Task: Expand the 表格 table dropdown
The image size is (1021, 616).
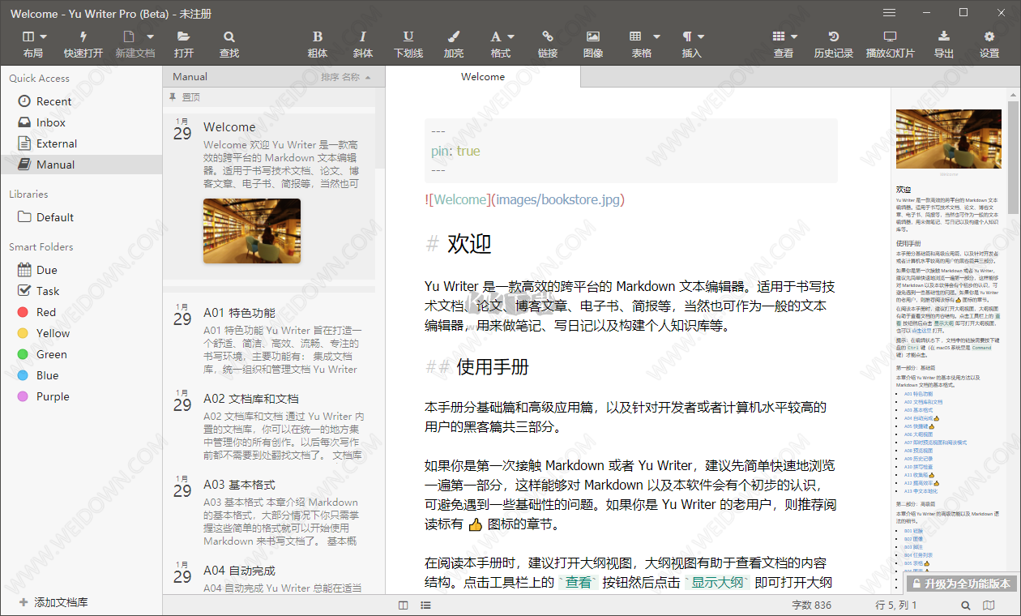Action: (655, 36)
